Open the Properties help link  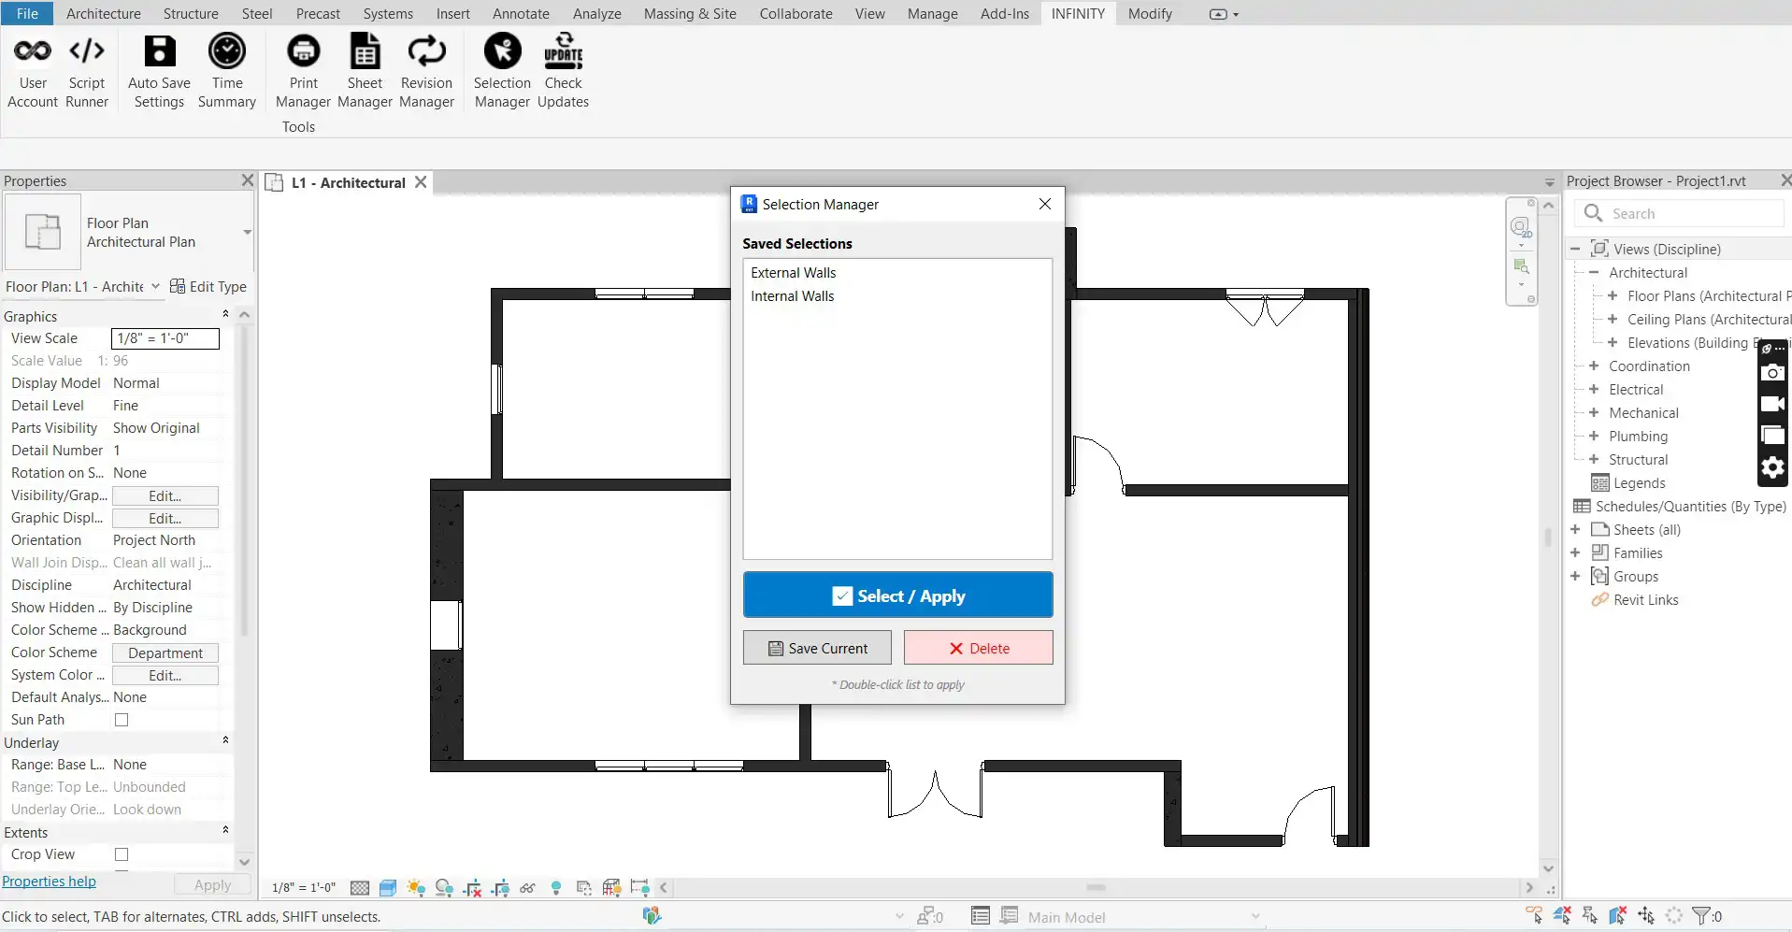click(x=50, y=882)
